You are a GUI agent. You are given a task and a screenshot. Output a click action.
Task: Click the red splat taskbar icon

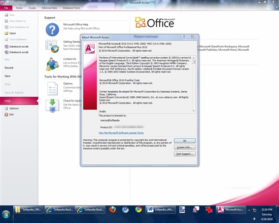pyautogui.click(x=209, y=210)
